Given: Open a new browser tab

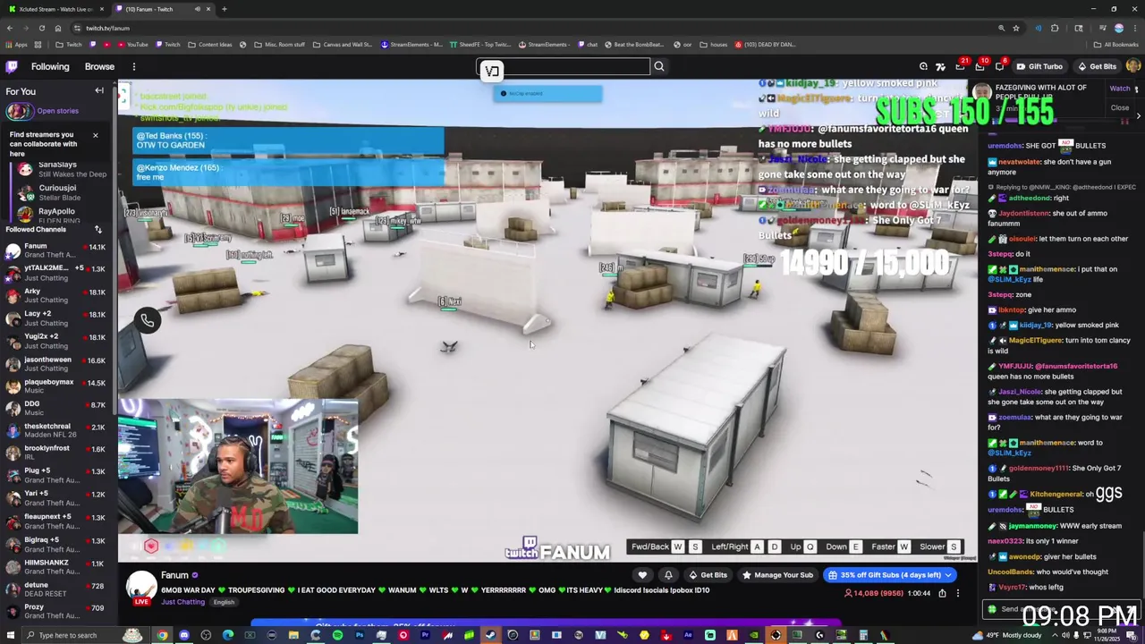Looking at the screenshot, I should coord(225,9).
